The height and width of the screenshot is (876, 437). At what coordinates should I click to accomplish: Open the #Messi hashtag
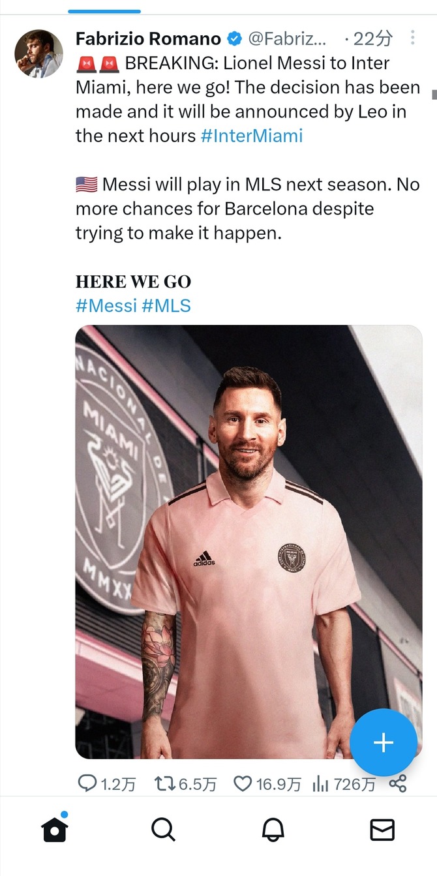(x=106, y=305)
